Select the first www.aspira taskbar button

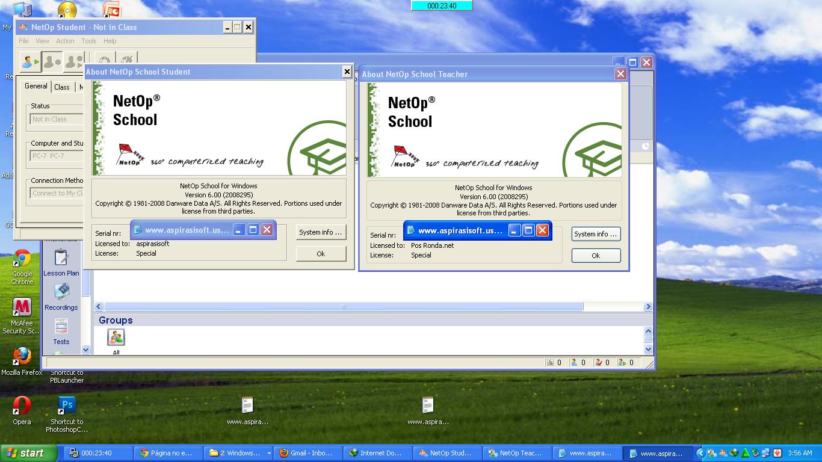586,454
